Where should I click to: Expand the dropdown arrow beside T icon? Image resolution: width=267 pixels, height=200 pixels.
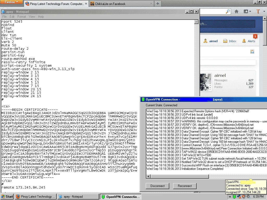point(264,11)
